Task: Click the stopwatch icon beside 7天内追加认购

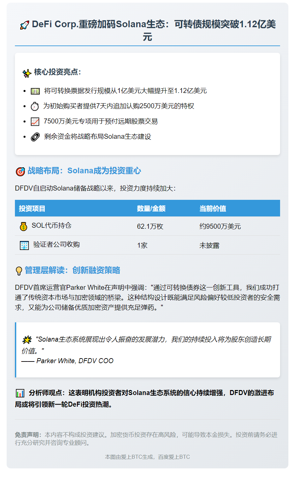Action: pyautogui.click(x=35, y=106)
